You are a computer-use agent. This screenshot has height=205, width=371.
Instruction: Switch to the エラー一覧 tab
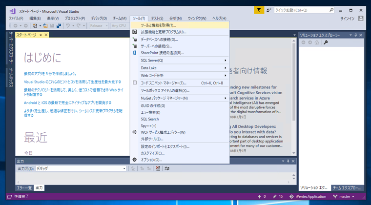tap(24, 188)
